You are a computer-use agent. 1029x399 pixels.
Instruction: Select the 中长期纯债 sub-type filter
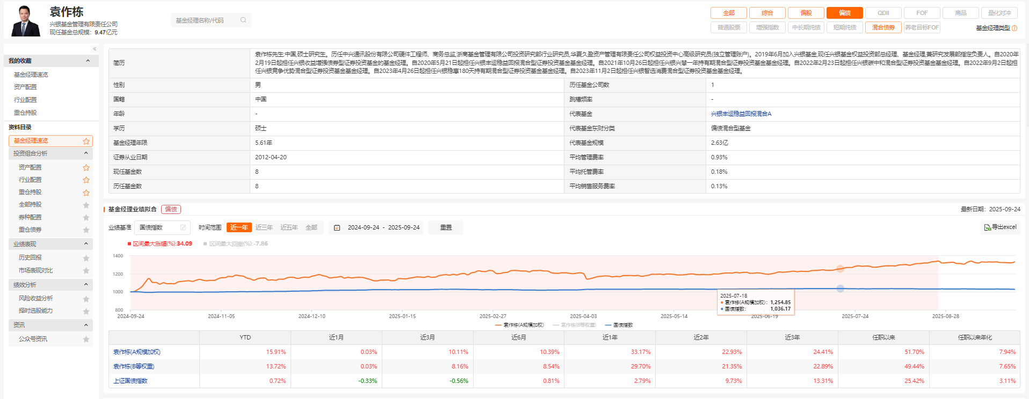click(806, 27)
